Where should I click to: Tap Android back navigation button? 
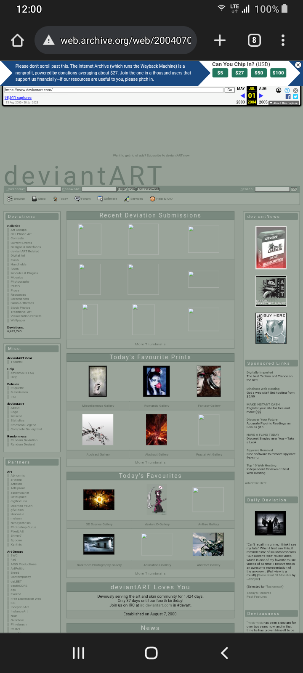point(224,653)
